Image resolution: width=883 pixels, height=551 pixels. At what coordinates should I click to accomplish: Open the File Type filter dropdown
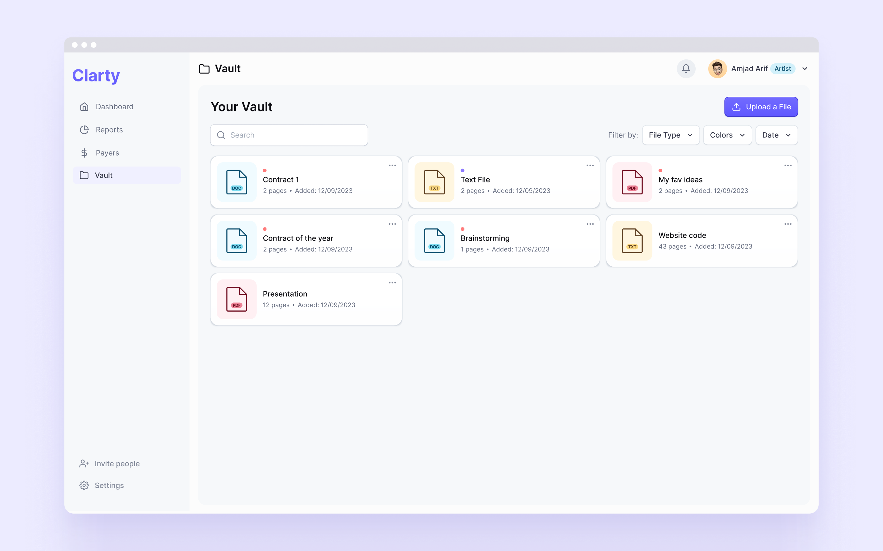(671, 135)
